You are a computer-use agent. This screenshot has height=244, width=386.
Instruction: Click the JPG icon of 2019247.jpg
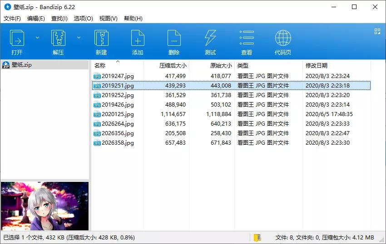[x=97, y=76]
